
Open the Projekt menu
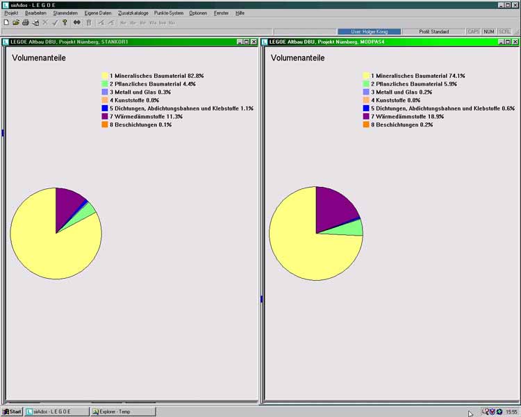[11, 13]
